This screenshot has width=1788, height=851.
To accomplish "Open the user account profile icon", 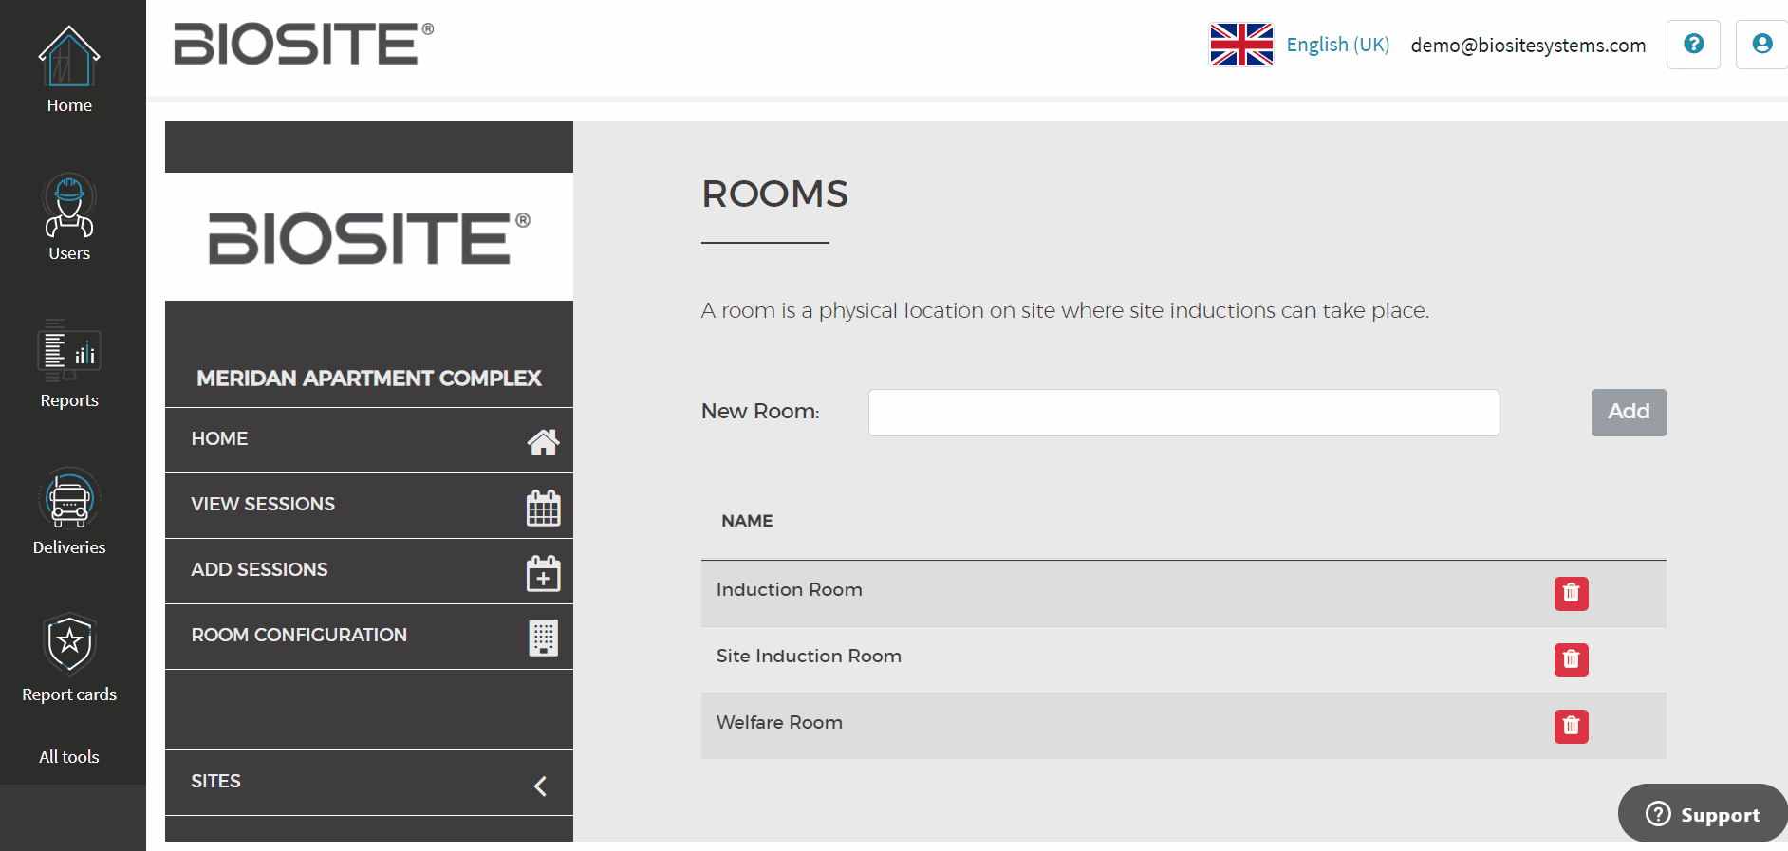I will (x=1761, y=45).
